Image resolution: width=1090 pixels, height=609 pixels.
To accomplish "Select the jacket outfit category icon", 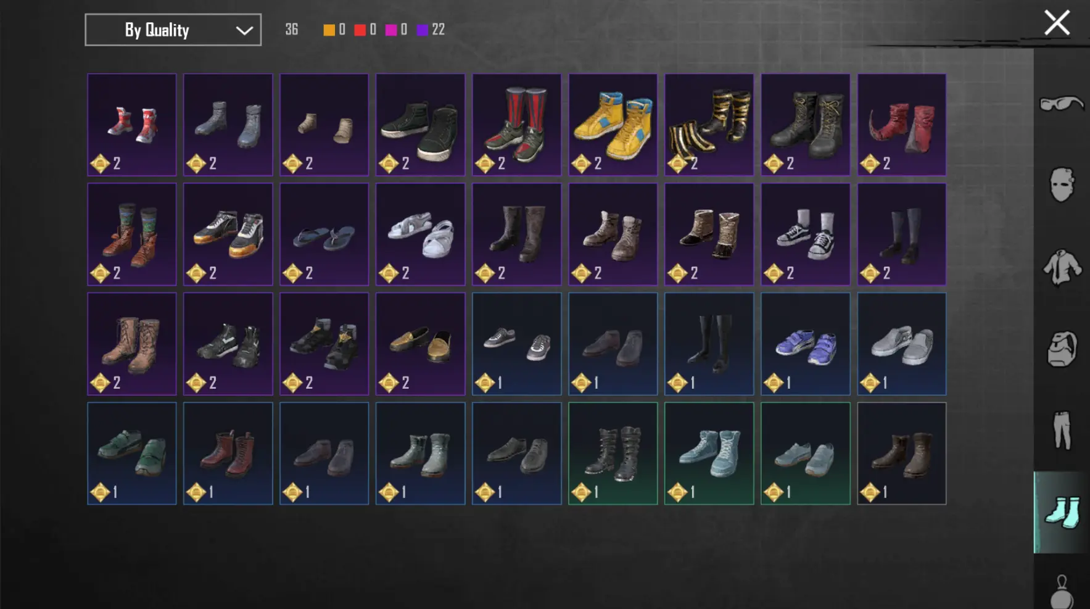I will (1062, 267).
